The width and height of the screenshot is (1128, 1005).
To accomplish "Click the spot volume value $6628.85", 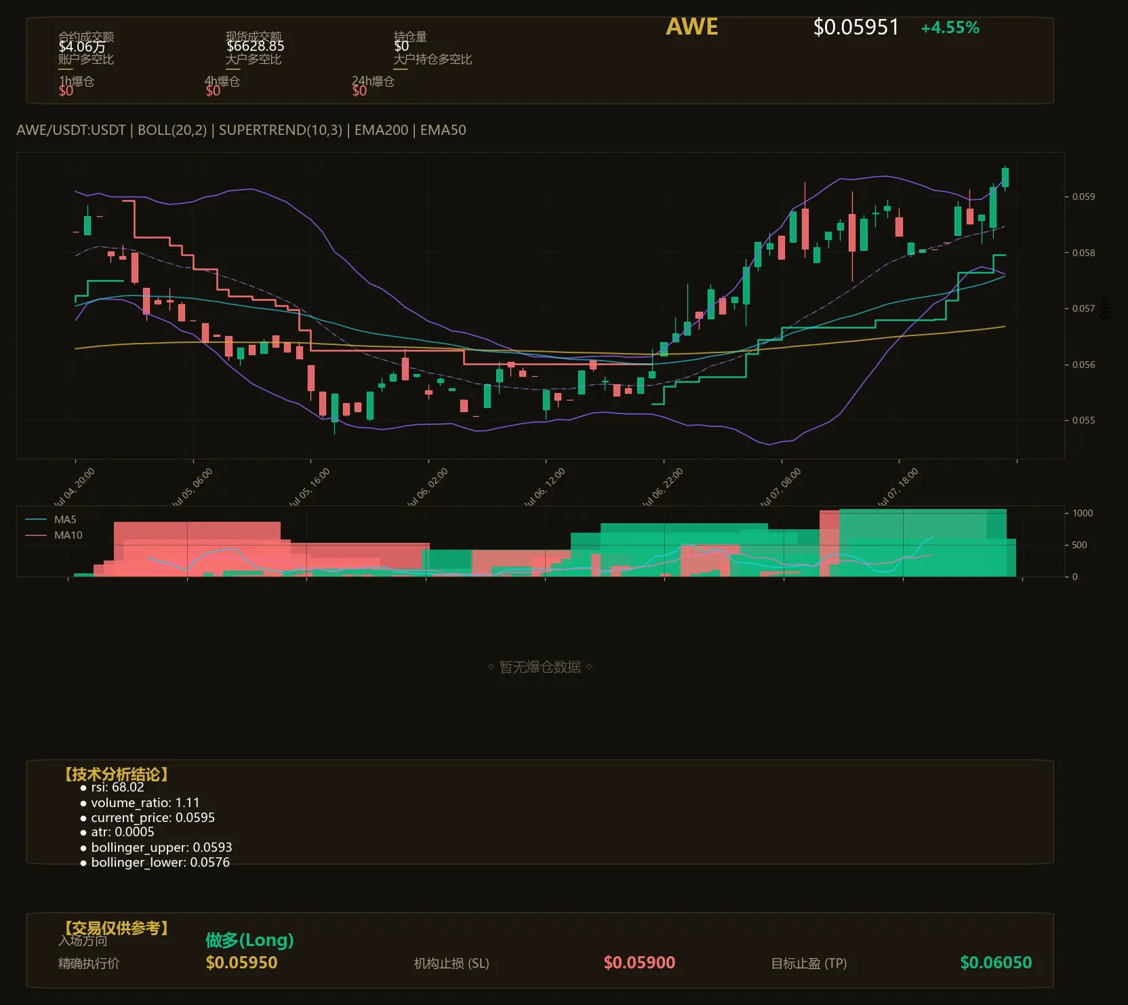I will tap(256, 46).
